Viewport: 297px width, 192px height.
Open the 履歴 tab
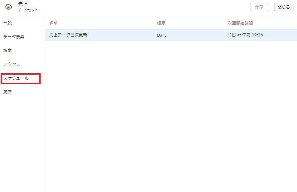coord(8,92)
